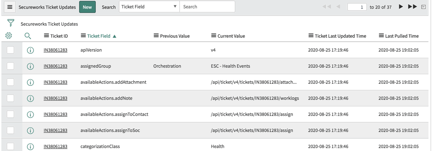Sort by Ticket ID column header
Screen dimensions: 434x151
coord(59,36)
